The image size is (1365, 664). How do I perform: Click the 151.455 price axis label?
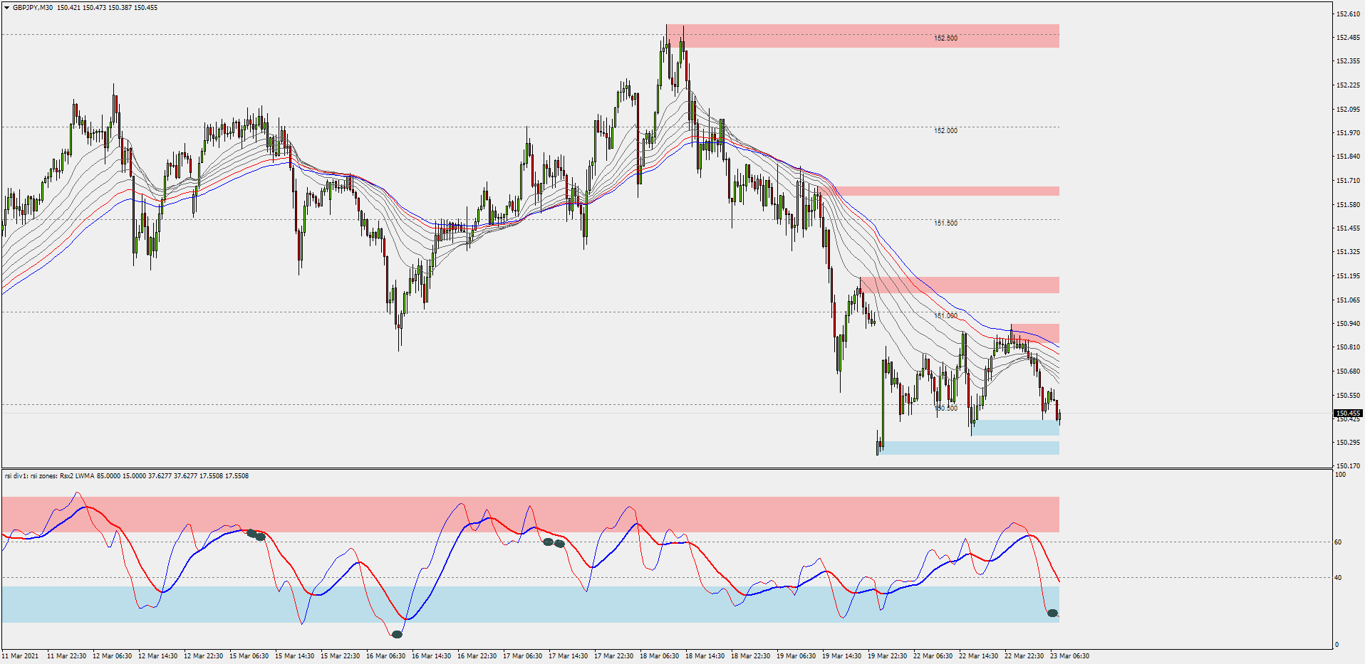[x=1348, y=228]
